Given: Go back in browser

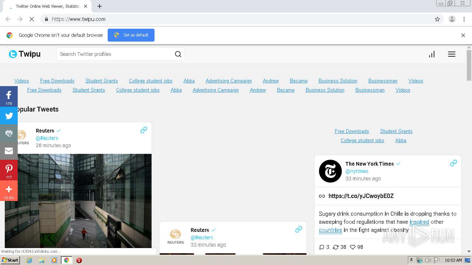Looking at the screenshot, I should click(8, 19).
